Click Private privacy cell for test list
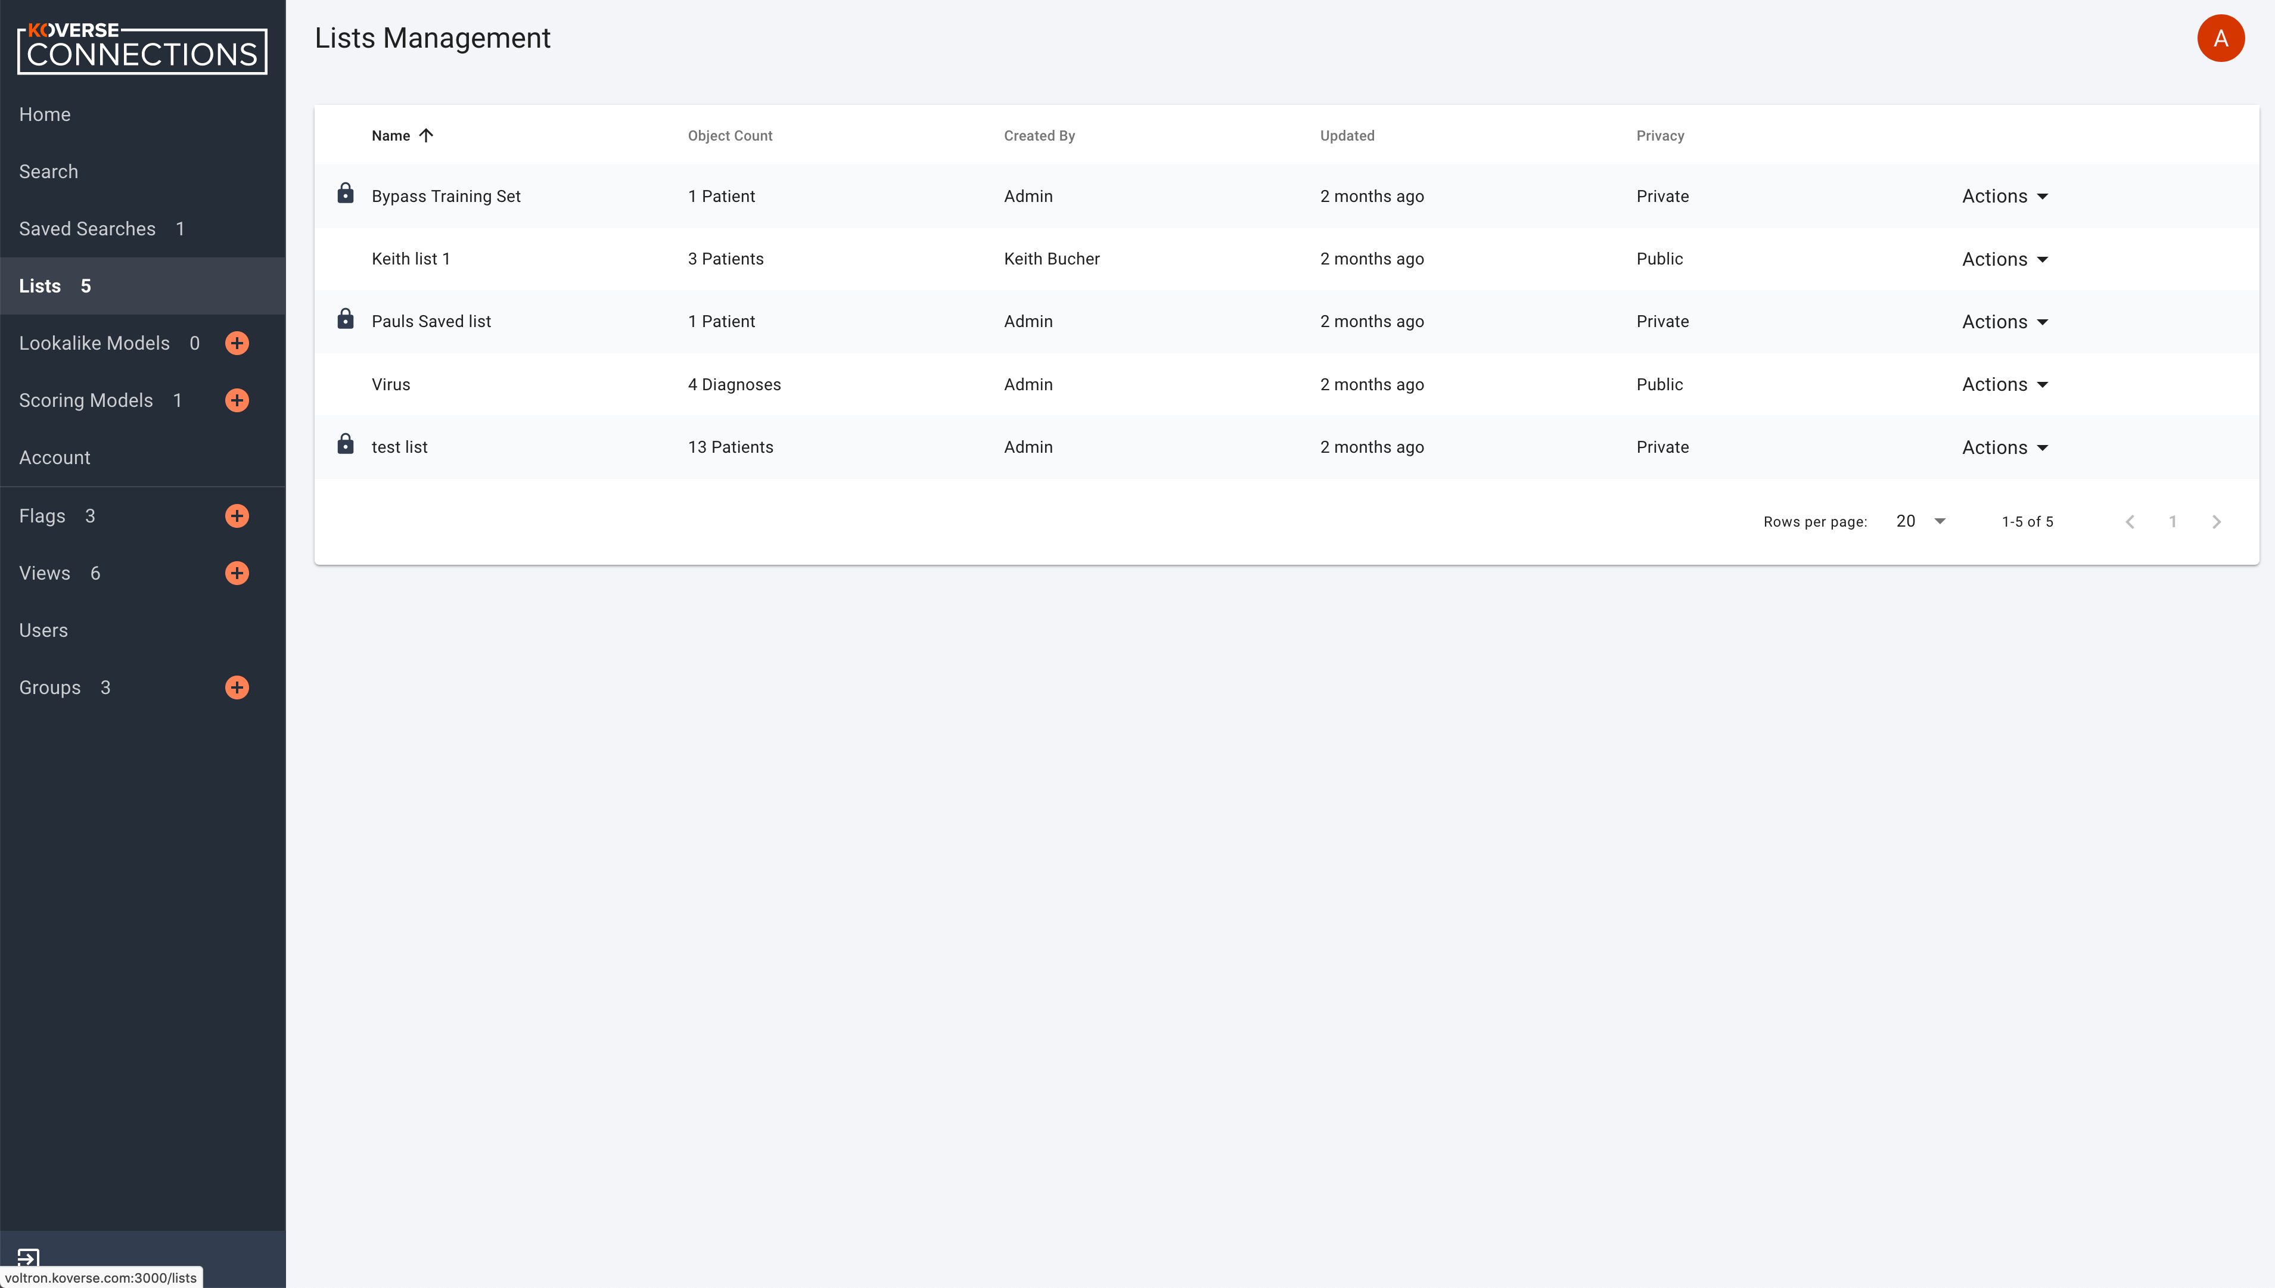The height and width of the screenshot is (1288, 2275). (x=1662, y=447)
